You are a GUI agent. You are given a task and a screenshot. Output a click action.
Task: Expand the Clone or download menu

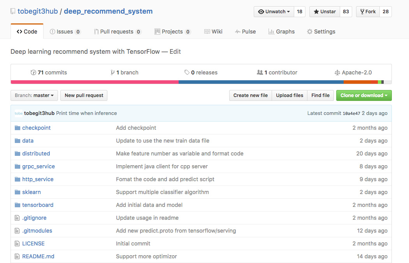[364, 95]
